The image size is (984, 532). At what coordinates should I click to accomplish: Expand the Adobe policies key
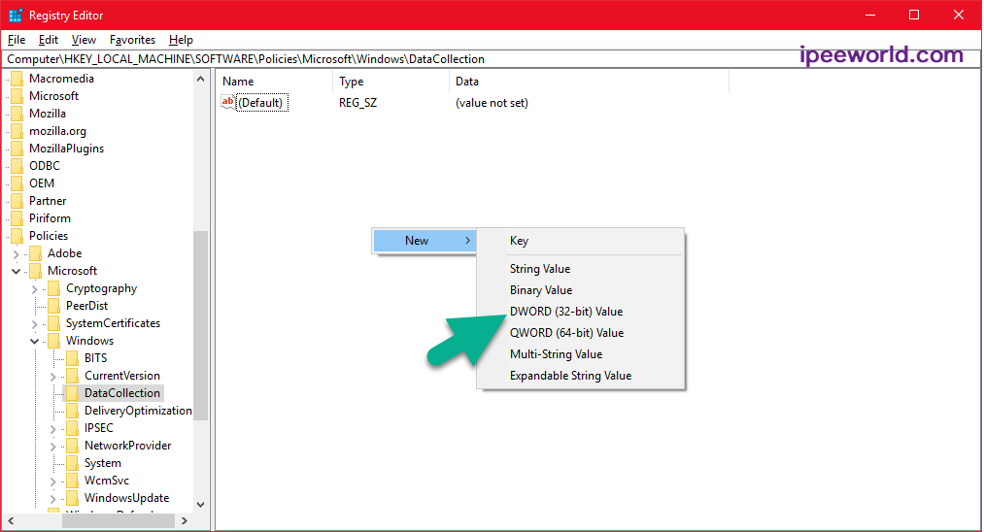click(x=17, y=254)
